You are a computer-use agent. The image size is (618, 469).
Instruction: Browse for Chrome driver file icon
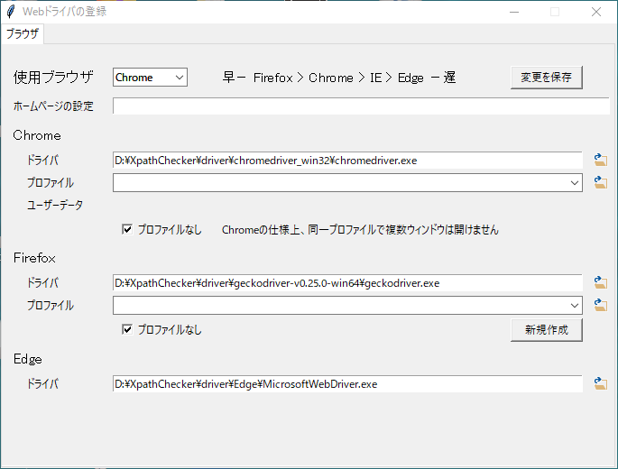[600, 160]
